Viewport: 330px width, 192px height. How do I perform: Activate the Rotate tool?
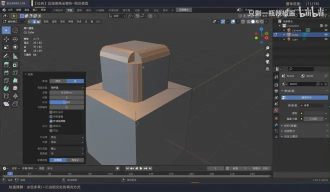(15, 39)
